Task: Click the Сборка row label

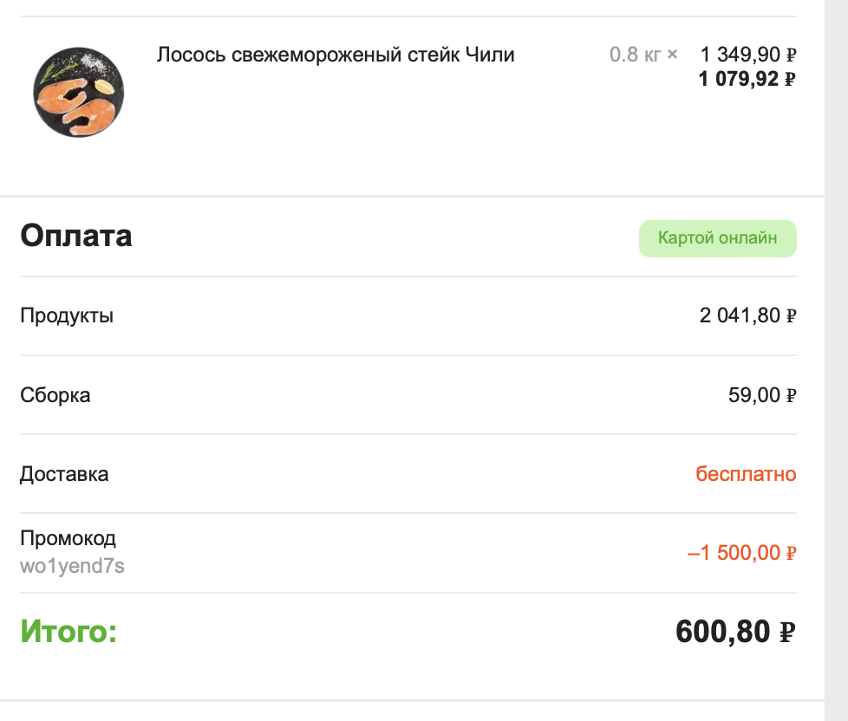Action: 55,395
